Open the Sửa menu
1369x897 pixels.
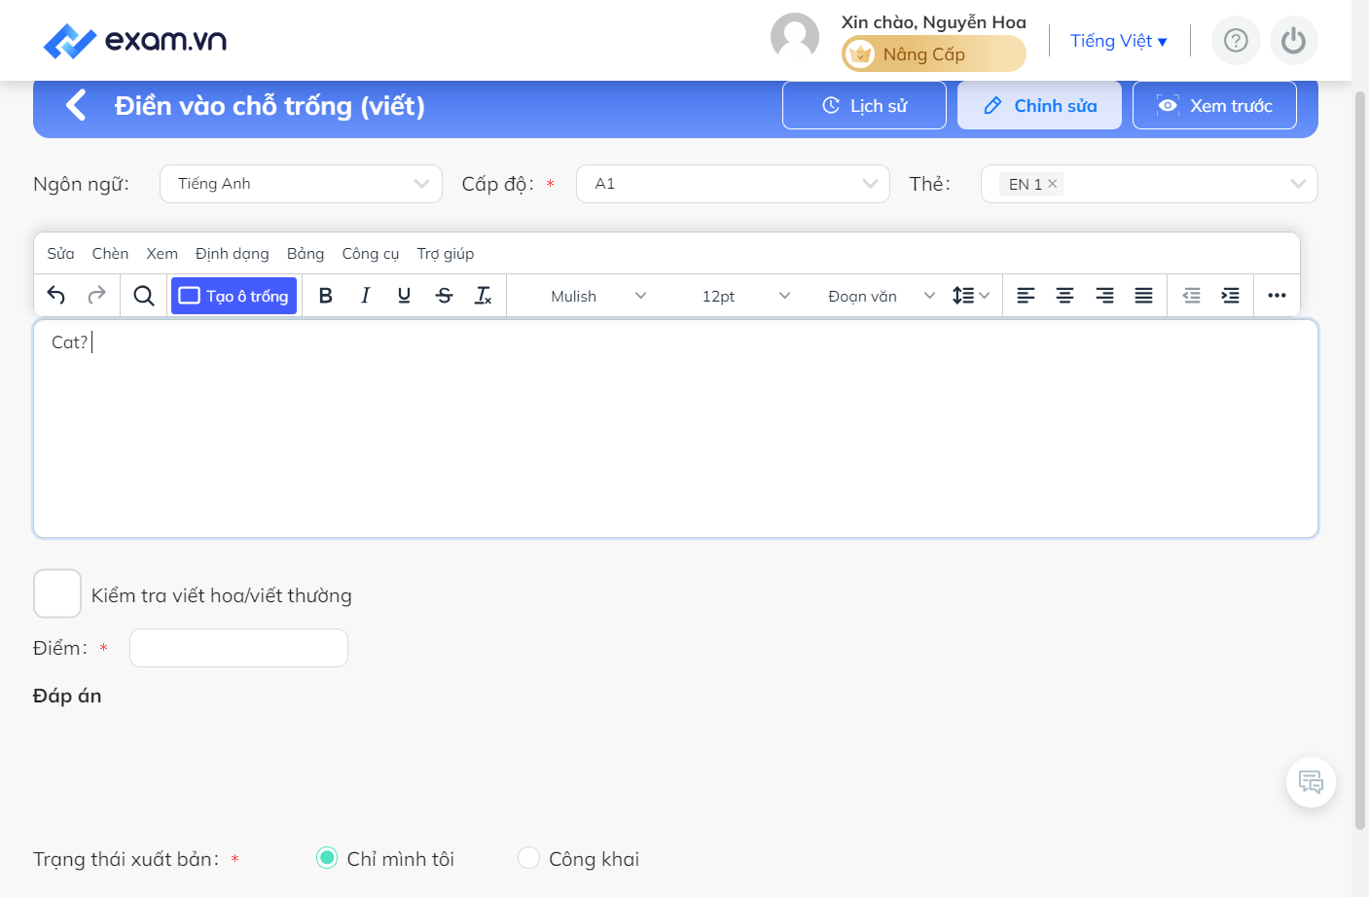(x=60, y=254)
